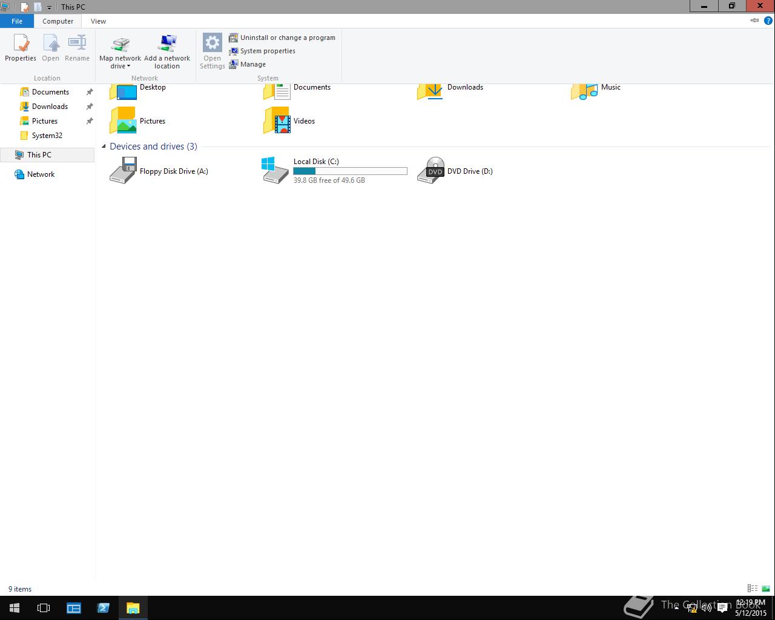Choose Uninstall or change a program

[282, 38]
